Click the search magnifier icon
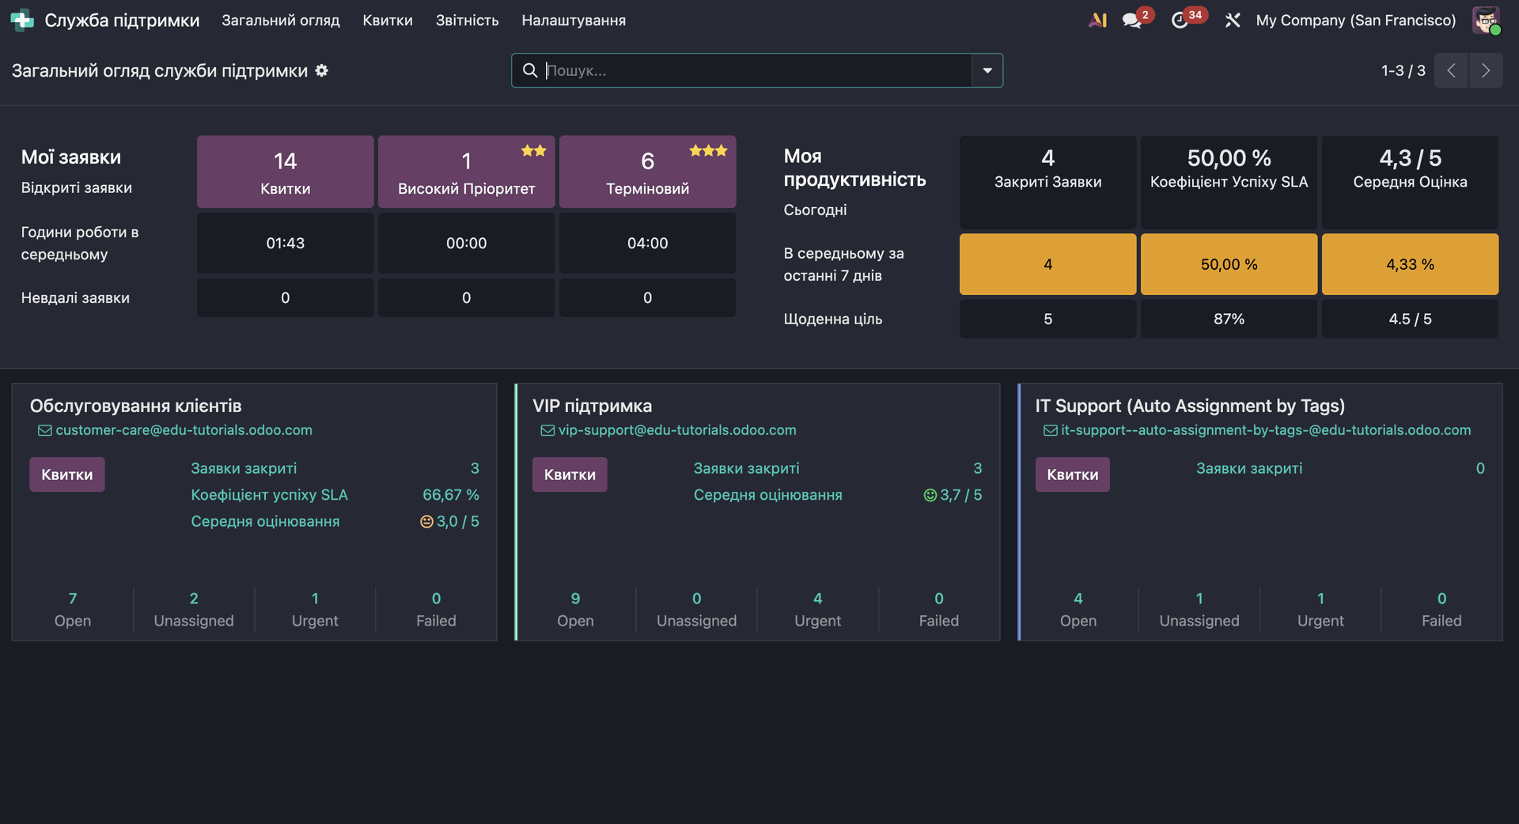Viewport: 1519px width, 824px height. (530, 70)
